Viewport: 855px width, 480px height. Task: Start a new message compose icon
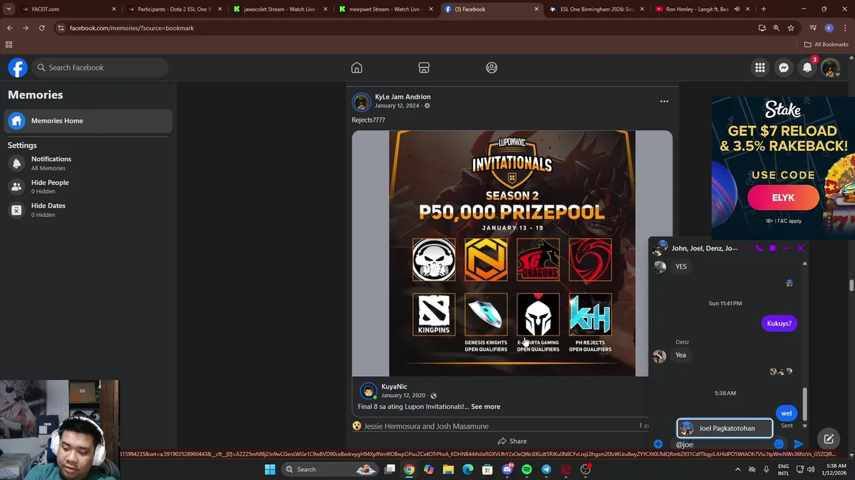point(828,439)
